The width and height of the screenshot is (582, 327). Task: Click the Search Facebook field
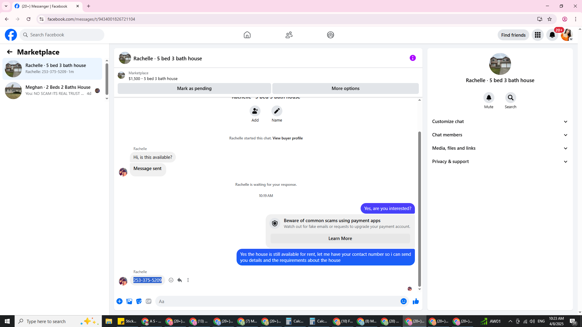(62, 35)
